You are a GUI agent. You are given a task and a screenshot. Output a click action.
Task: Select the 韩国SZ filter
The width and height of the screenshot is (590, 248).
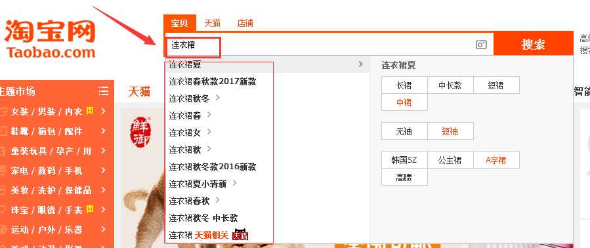pyautogui.click(x=404, y=160)
